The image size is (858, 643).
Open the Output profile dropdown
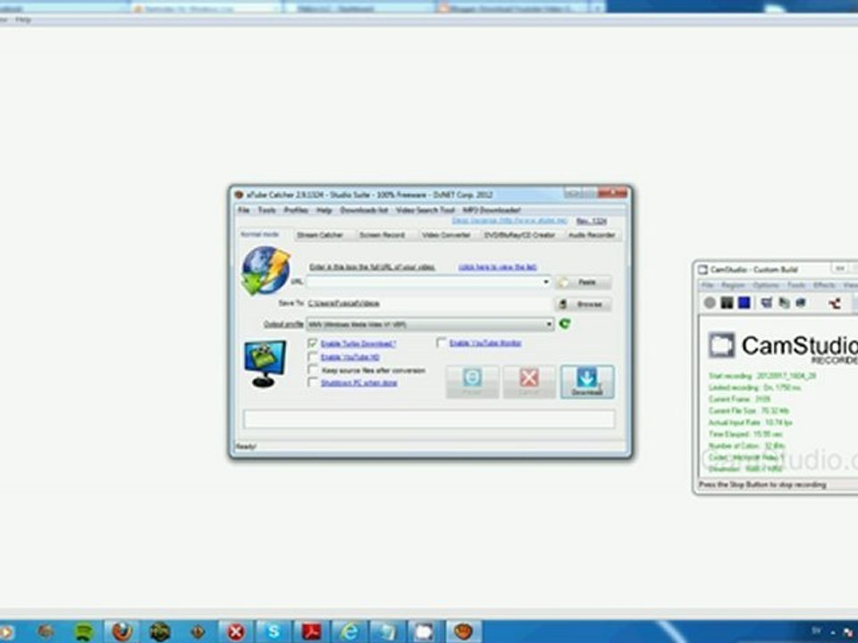[429, 324]
